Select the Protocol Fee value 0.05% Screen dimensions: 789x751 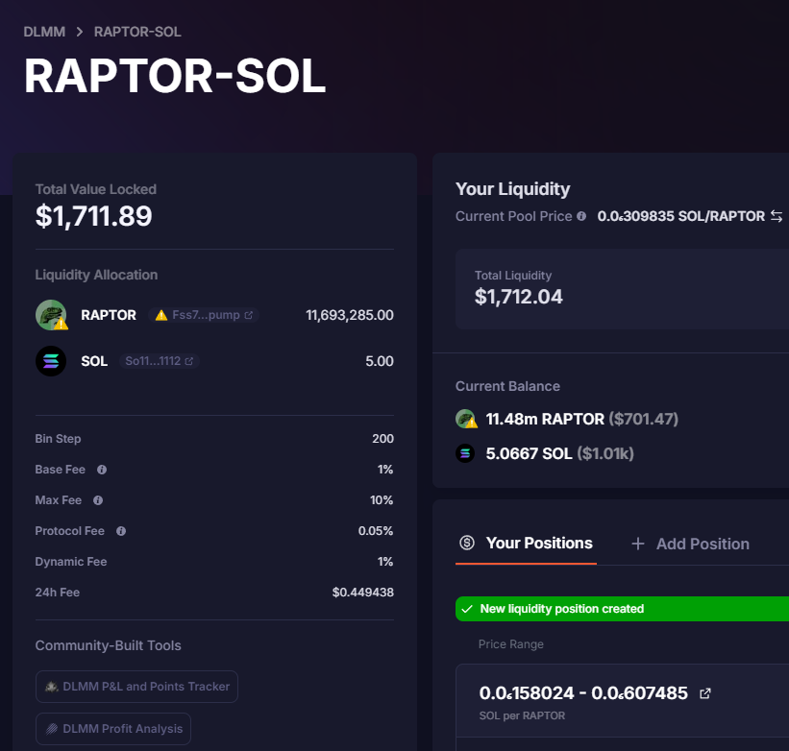(x=376, y=531)
